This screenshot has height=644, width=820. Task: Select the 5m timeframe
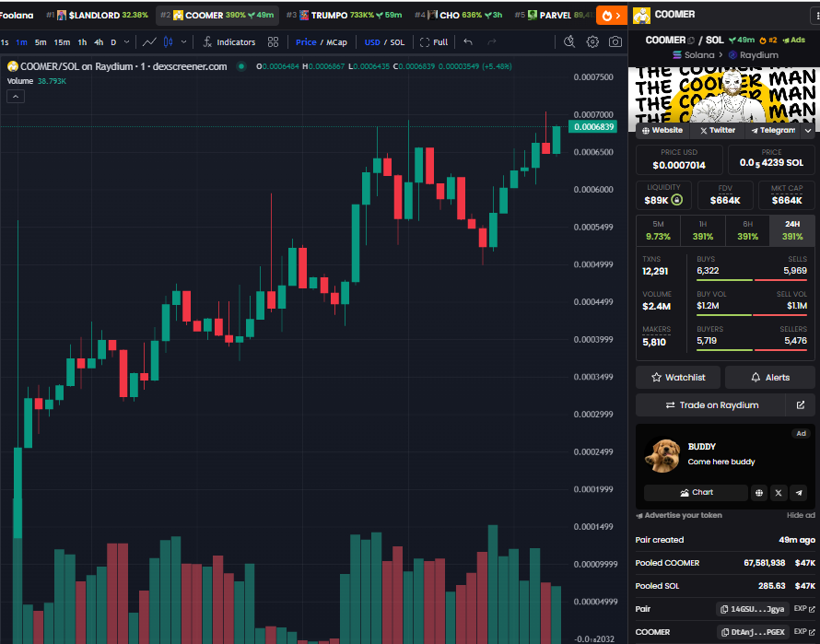tap(41, 42)
